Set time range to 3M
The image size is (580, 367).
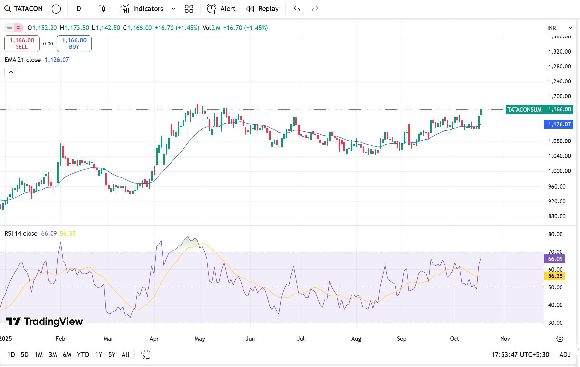53,355
